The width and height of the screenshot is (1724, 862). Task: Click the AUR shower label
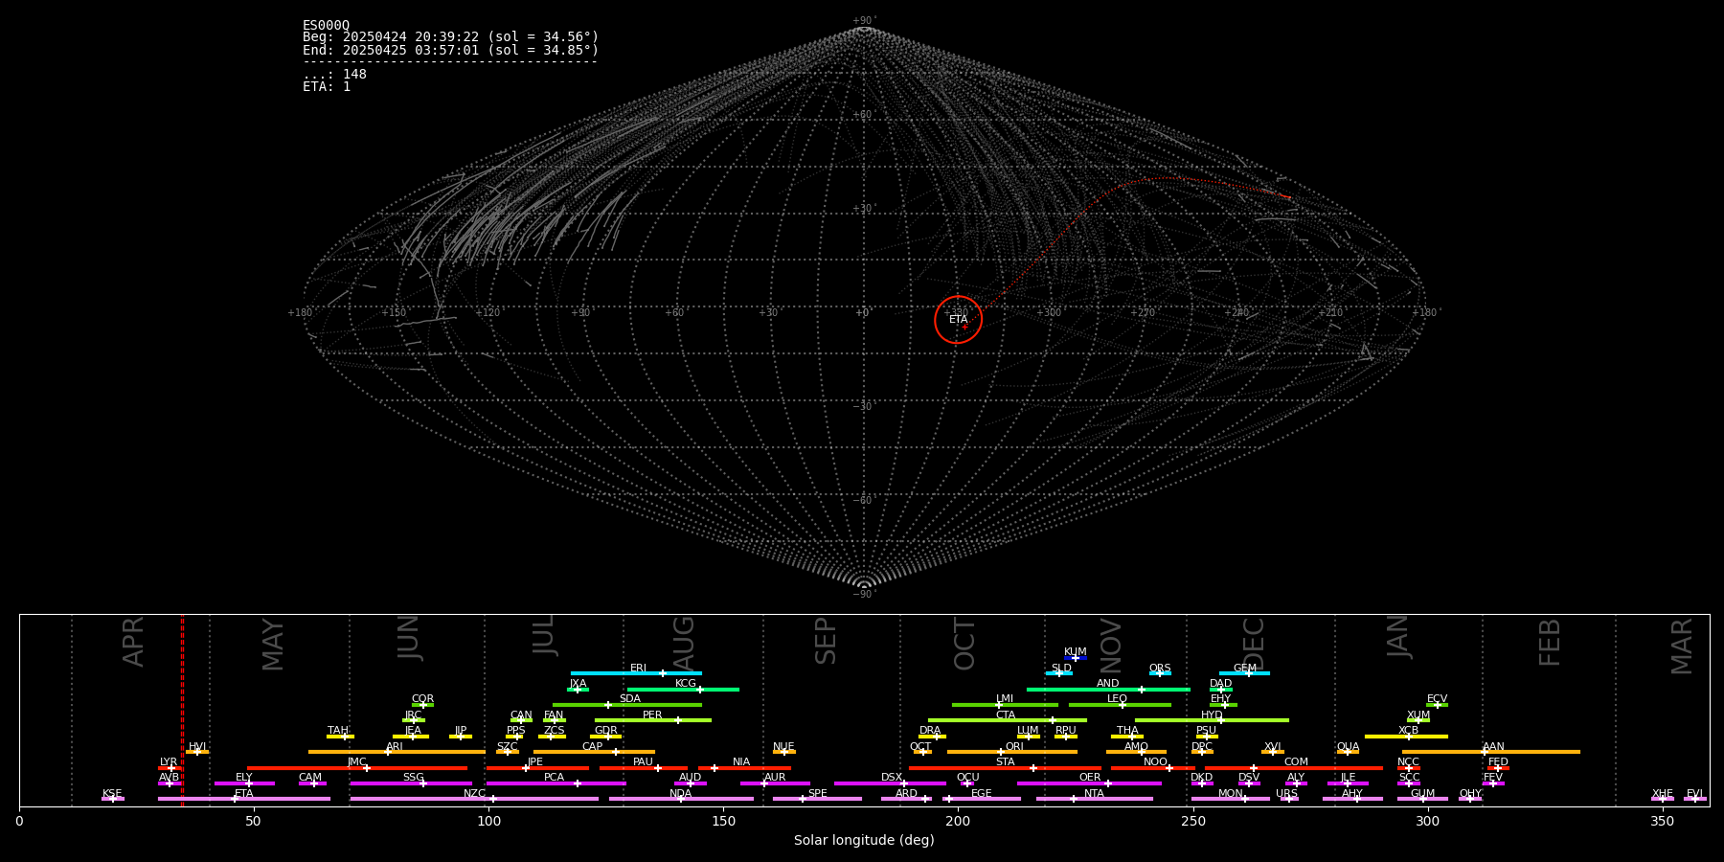(775, 778)
